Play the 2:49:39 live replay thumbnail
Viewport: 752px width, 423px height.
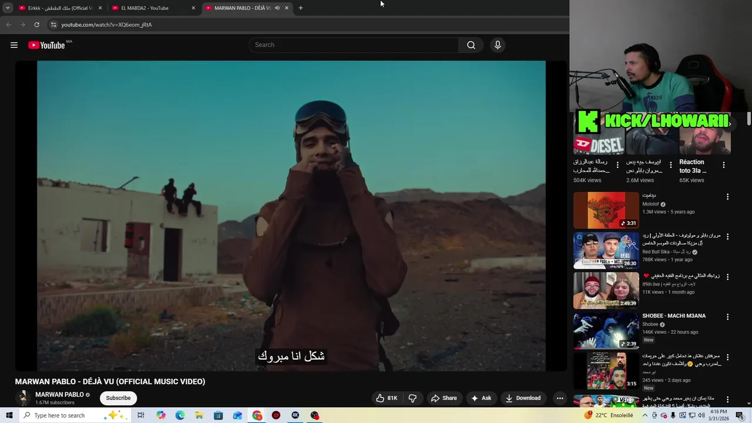[x=606, y=290]
